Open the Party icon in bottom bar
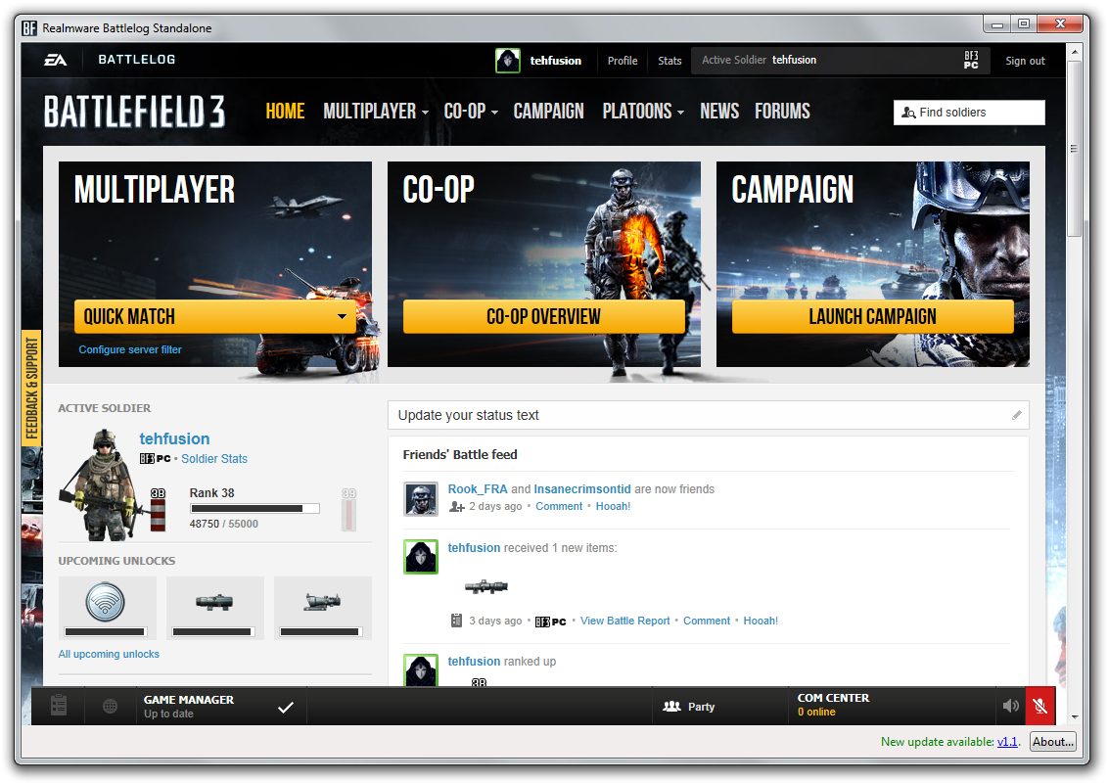The width and height of the screenshot is (1108, 783). [671, 706]
